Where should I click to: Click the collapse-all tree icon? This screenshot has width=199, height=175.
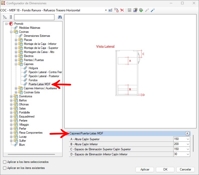[11, 17]
